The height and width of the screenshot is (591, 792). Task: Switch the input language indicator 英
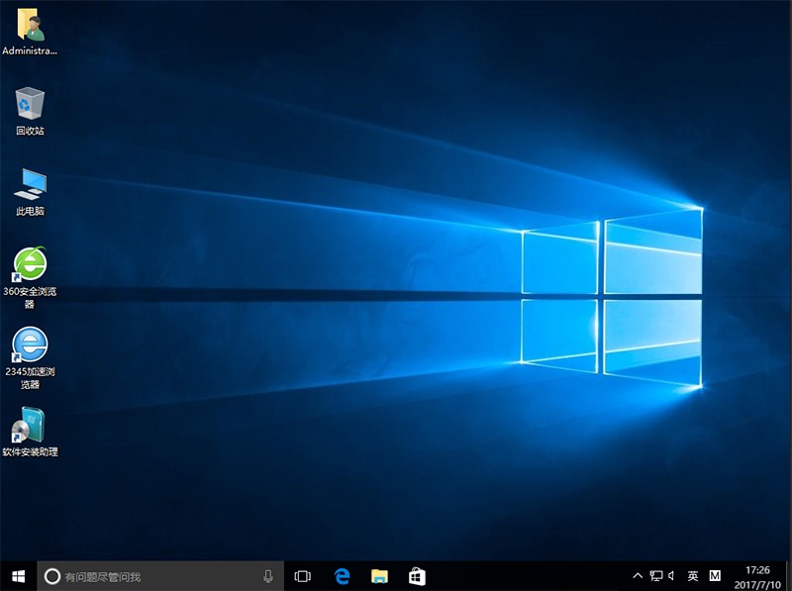693,576
